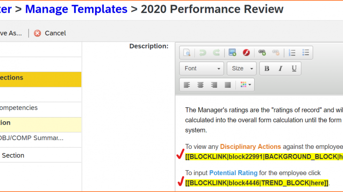Toggle Bold formatting
343x192 pixels.
[x=267, y=68]
